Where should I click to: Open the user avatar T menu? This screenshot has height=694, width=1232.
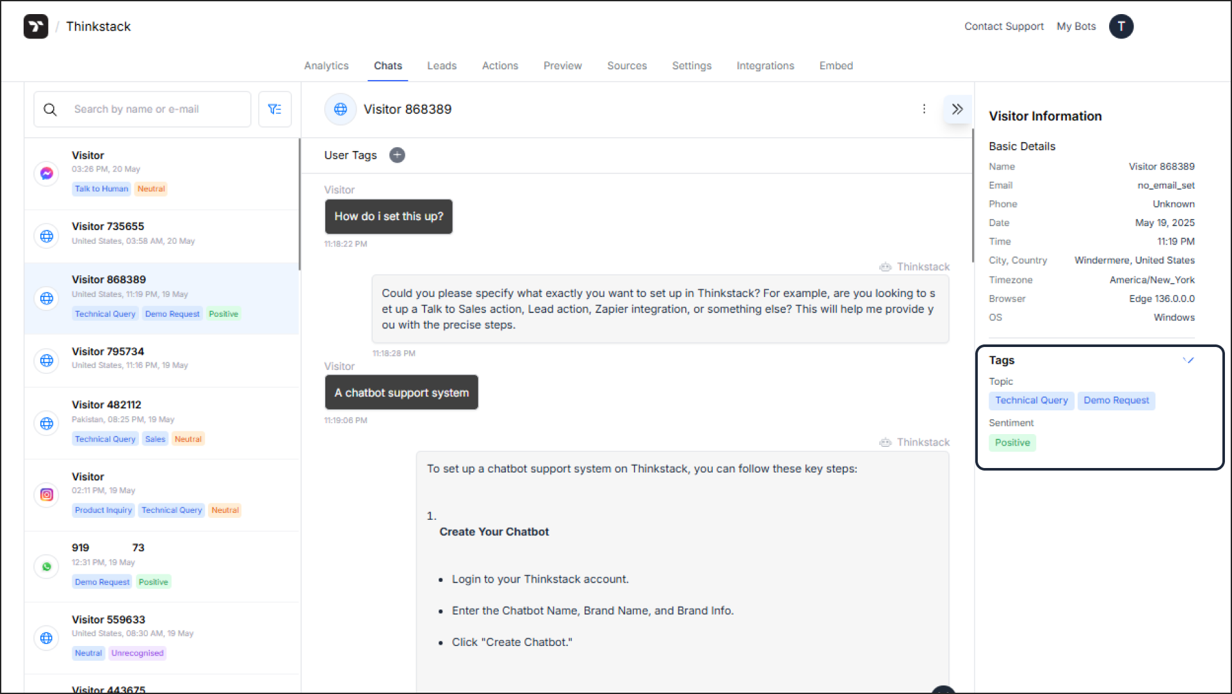pos(1121,26)
